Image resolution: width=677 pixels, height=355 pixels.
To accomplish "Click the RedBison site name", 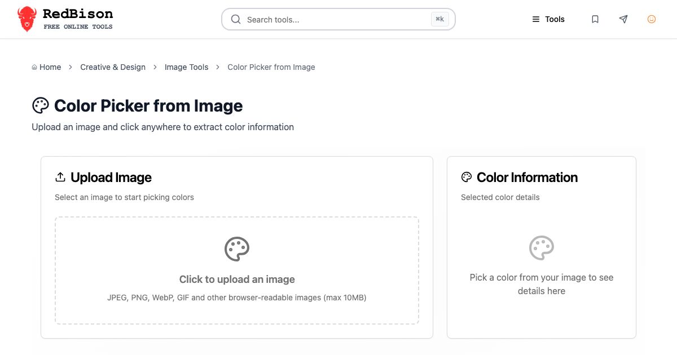I will pos(78,14).
